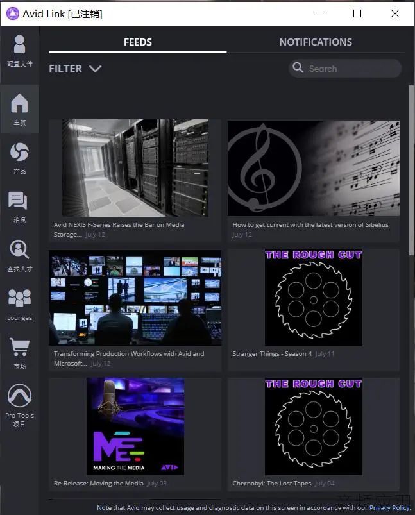Click 'Transforming Production Workflows with Avid' title
The height and width of the screenshot is (515, 415).
[x=129, y=359]
